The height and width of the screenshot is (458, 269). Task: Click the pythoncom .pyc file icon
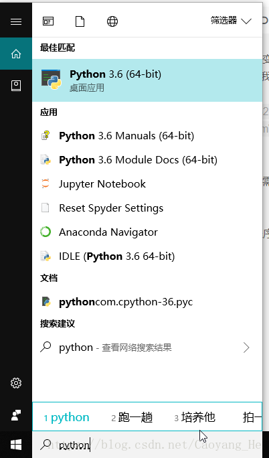[x=46, y=301]
